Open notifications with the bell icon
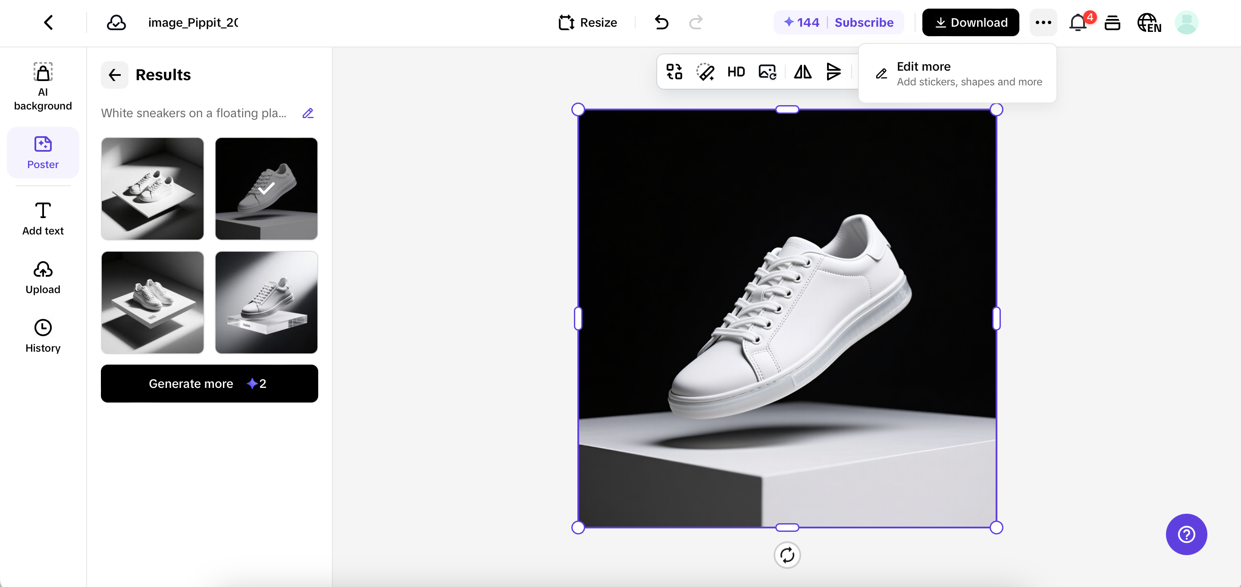This screenshot has width=1241, height=587. point(1077,22)
